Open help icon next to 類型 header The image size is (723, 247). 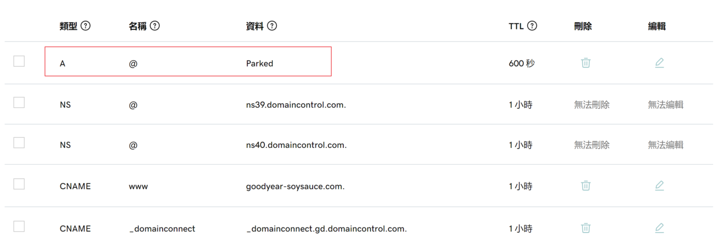[x=86, y=26]
